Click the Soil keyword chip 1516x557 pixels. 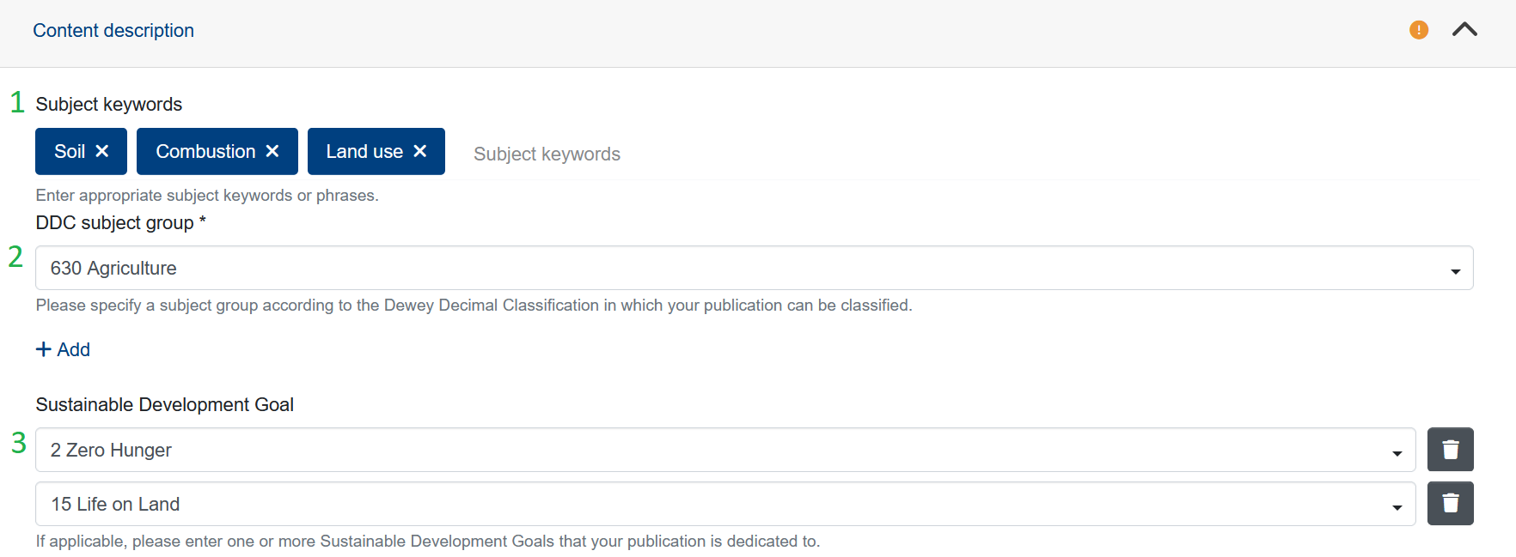coord(70,151)
